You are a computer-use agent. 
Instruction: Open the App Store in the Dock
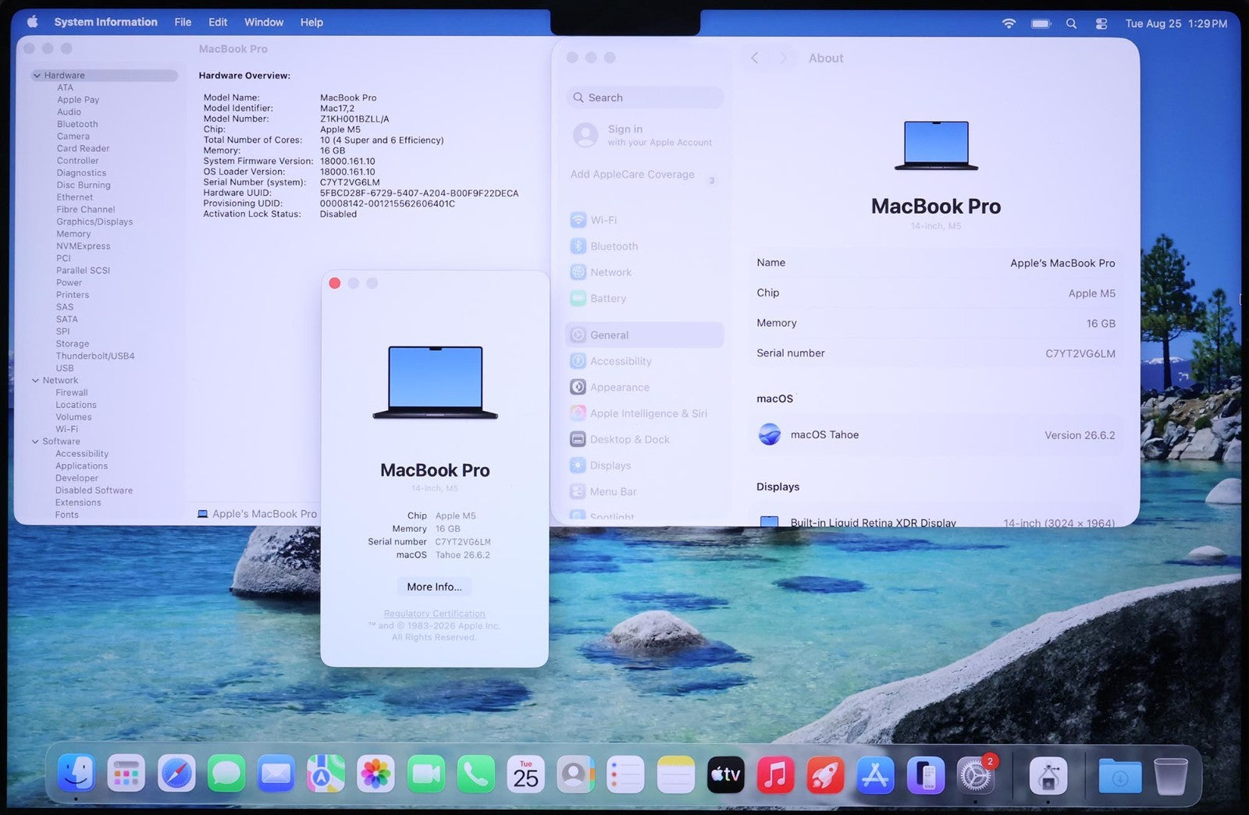[x=875, y=774]
